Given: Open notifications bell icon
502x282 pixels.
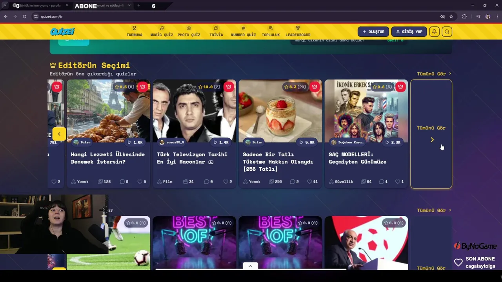Looking at the screenshot, I should [434, 32].
